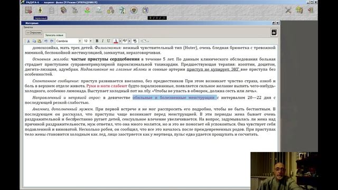This screenshot has height=190, width=338.
Task: Click the yellow question mark help icon
Action: (x=299, y=10)
